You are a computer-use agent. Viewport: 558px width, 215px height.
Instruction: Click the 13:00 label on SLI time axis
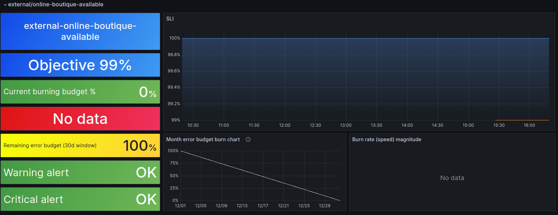pyautogui.click(x=346, y=125)
